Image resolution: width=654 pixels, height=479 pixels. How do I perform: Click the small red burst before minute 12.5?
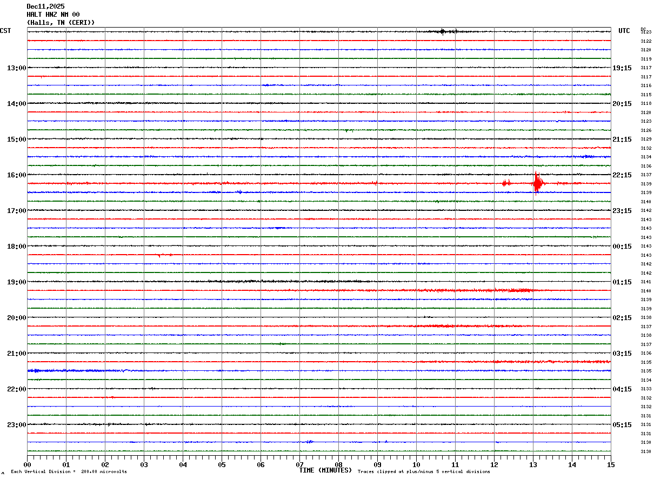(x=506, y=183)
